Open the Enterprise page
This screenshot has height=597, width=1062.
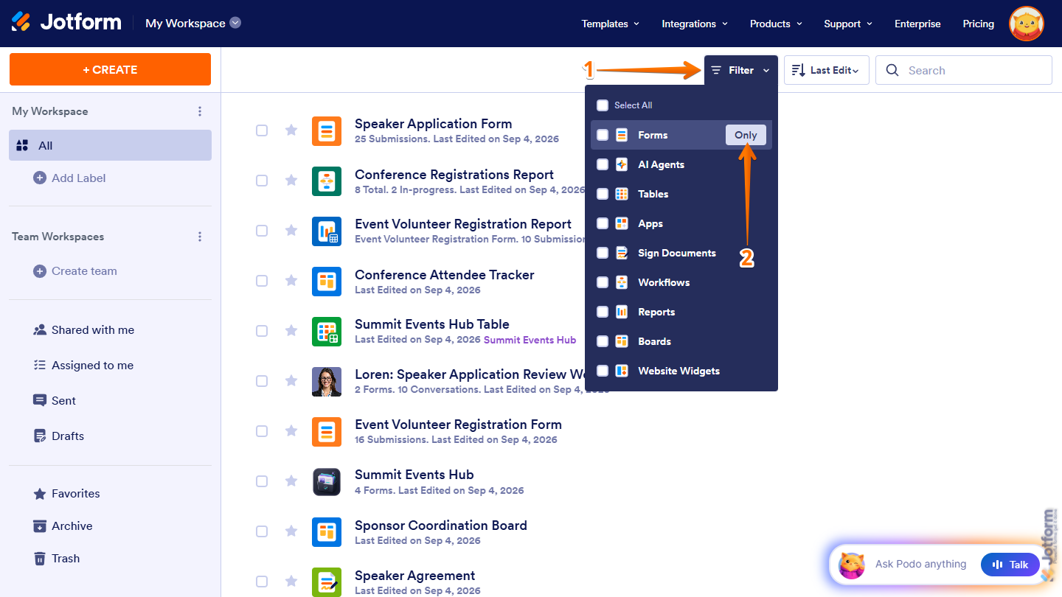pyautogui.click(x=917, y=24)
